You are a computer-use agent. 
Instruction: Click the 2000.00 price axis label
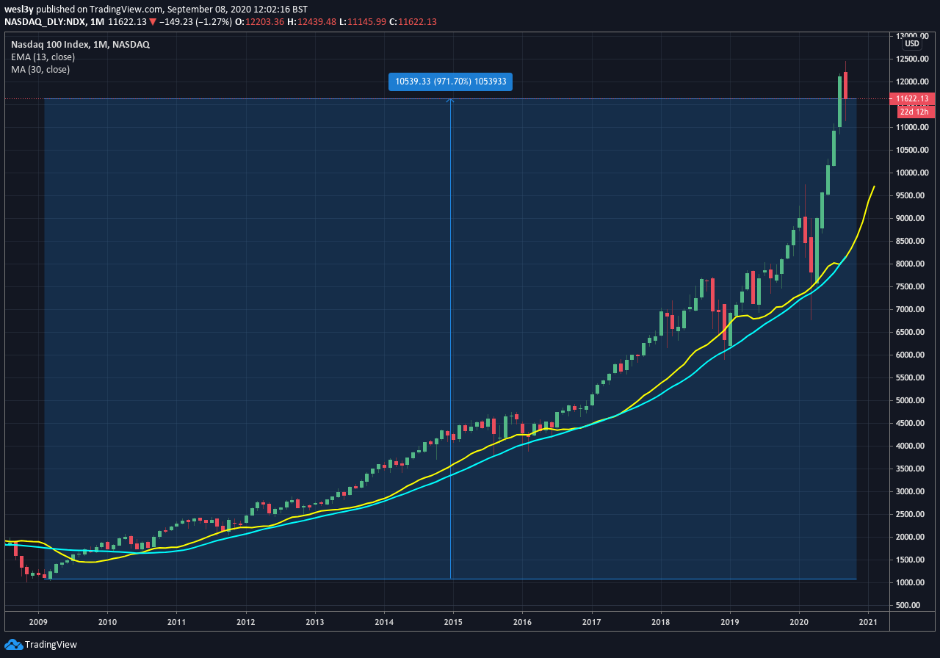911,537
